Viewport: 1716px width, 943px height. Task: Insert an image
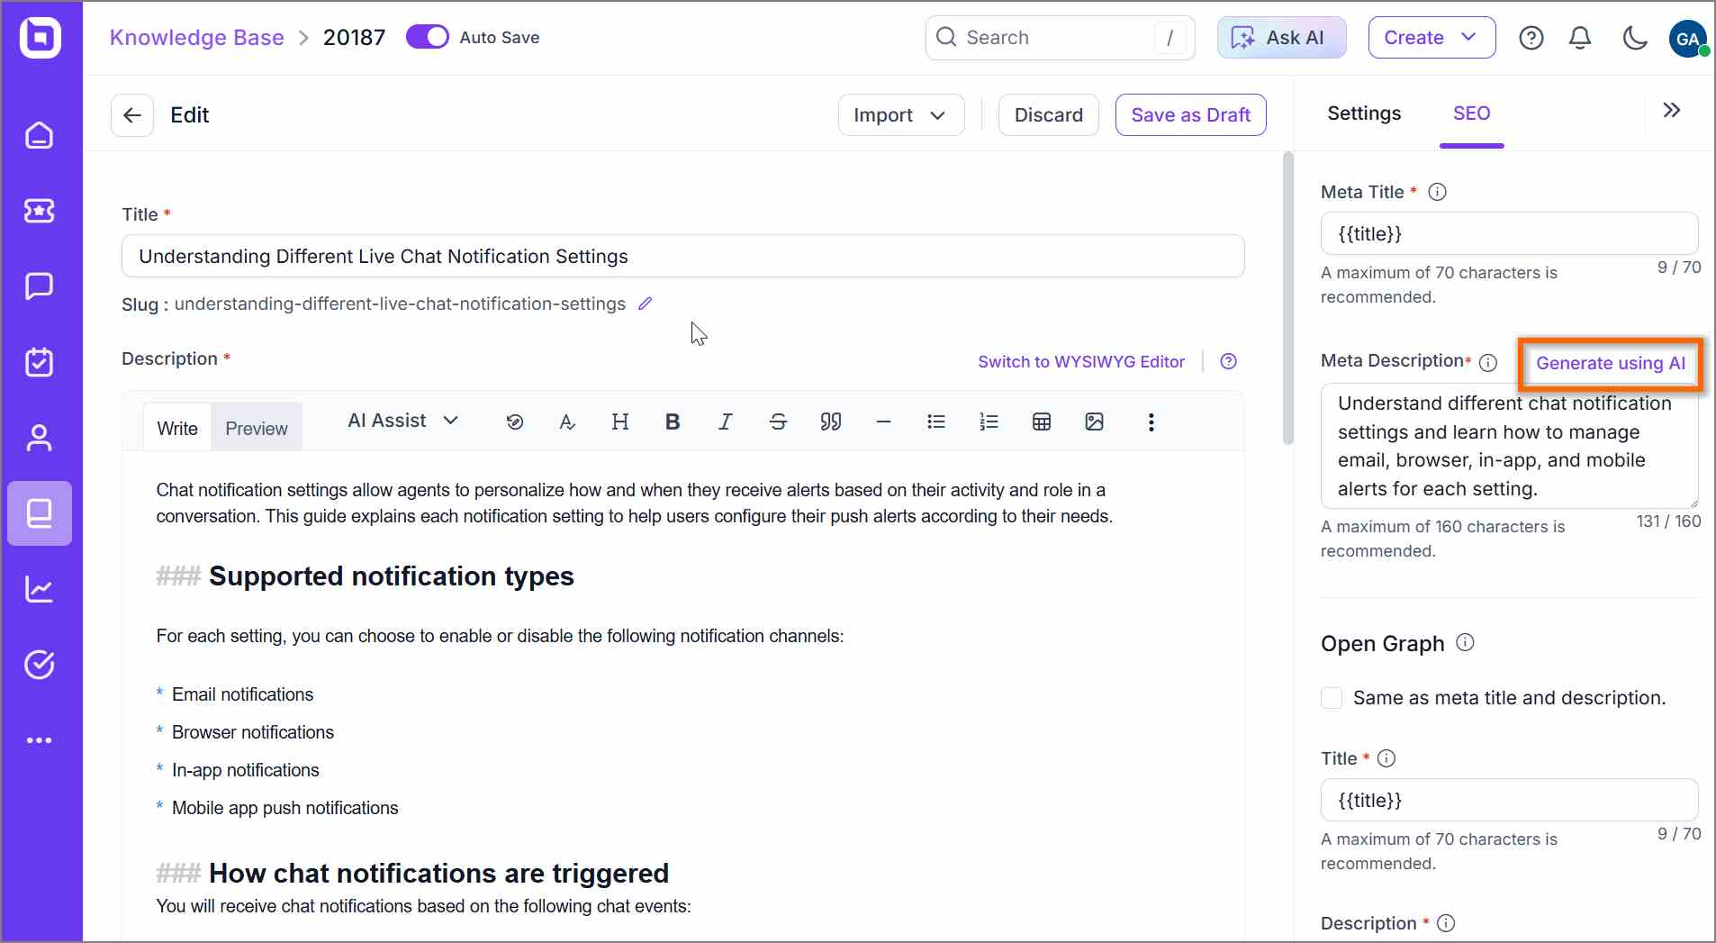tap(1094, 422)
